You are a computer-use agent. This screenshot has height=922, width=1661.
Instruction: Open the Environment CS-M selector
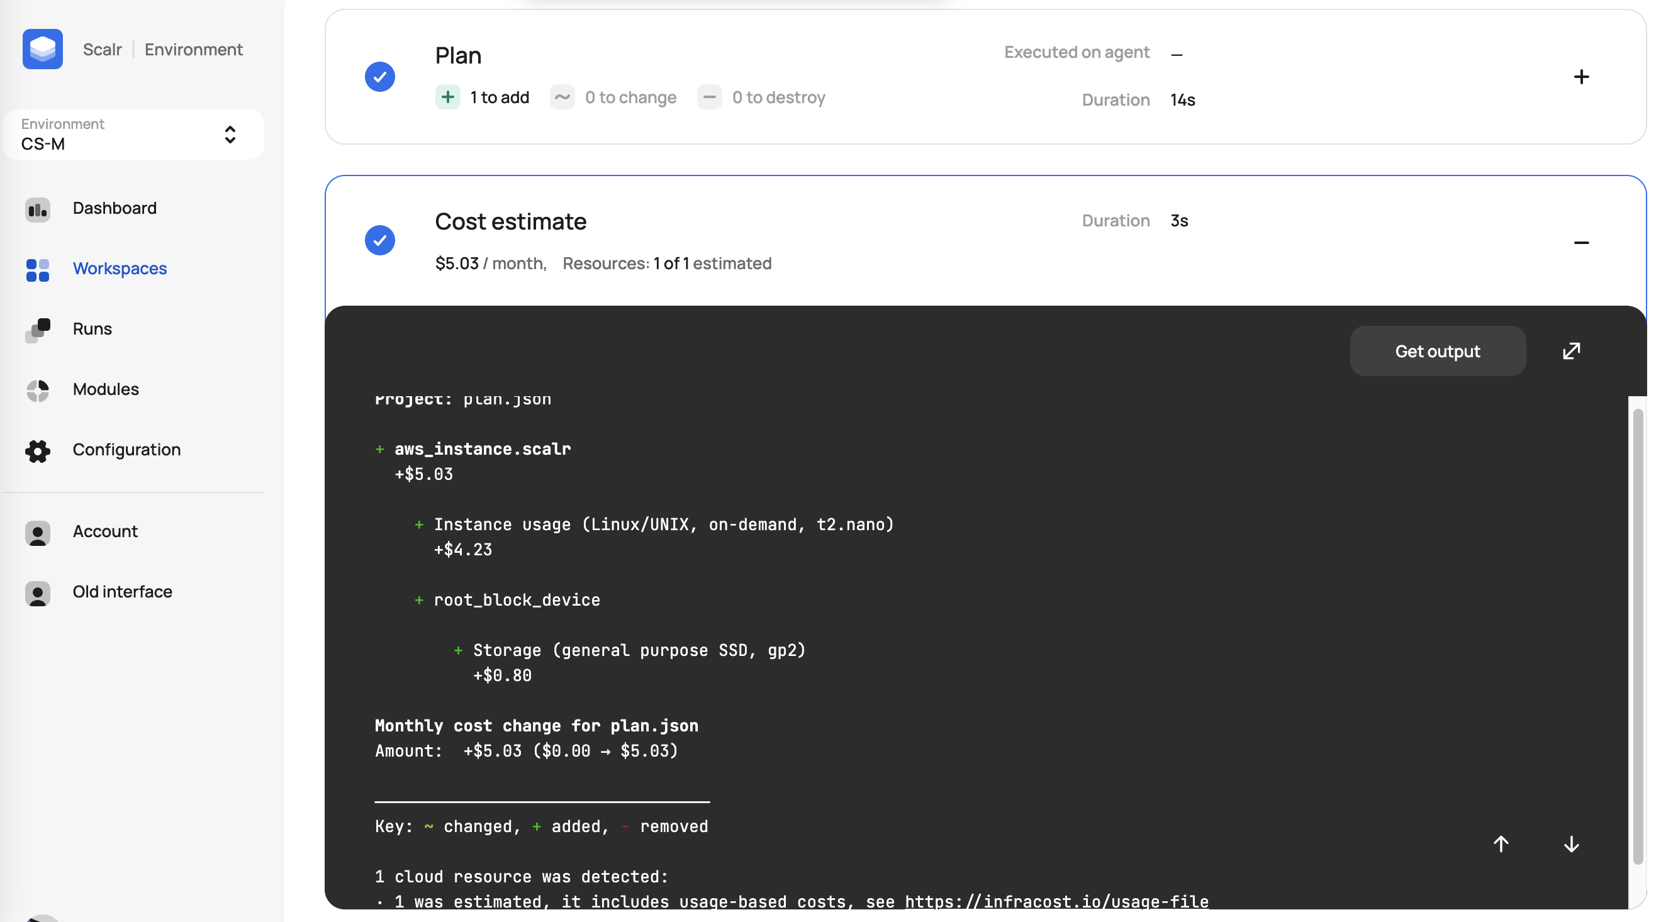[x=133, y=135]
